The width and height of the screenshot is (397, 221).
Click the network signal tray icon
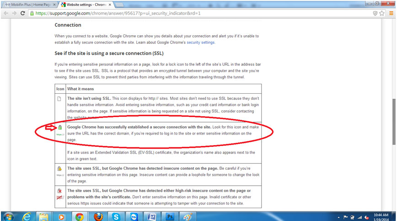click(360, 217)
